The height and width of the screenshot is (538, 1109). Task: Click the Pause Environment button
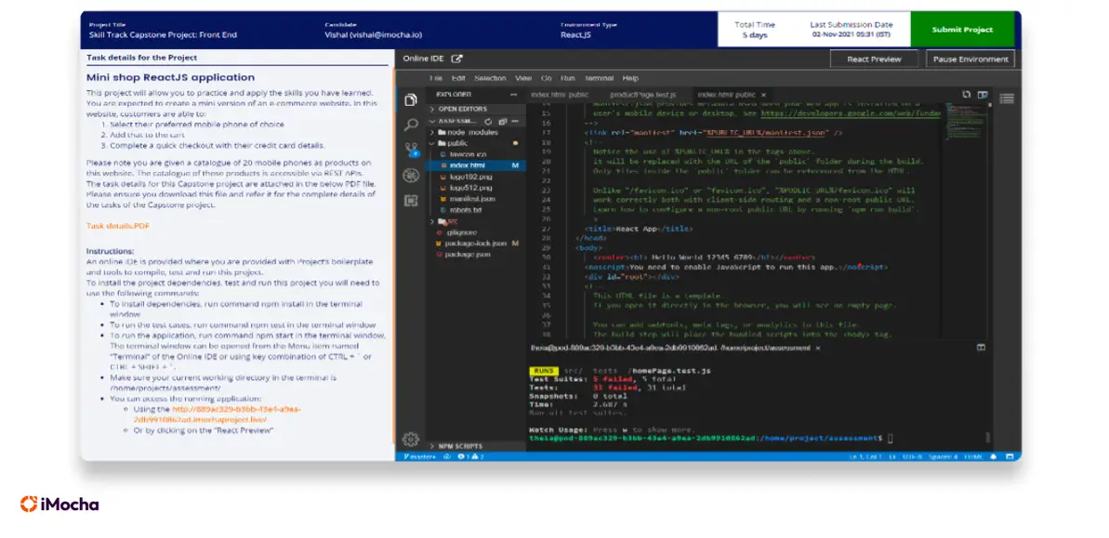point(970,59)
